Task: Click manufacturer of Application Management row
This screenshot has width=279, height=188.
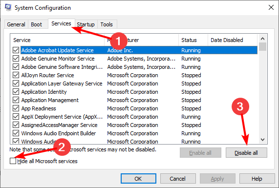Action: coord(132,100)
